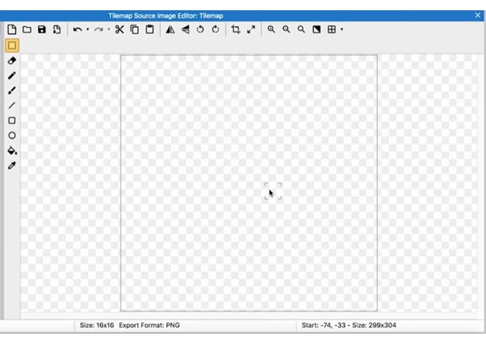486x344 pixels.
Task: Undo the last action
Action: 78,30
